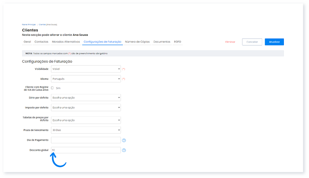Open the RGPD tab
The height and width of the screenshot is (178, 309).
point(177,42)
